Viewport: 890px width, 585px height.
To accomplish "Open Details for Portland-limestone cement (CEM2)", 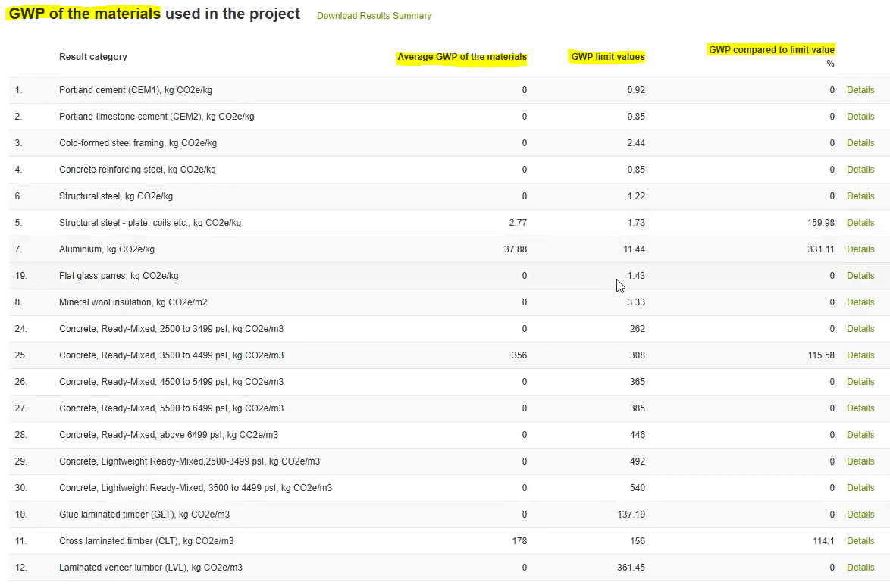I will coord(860,116).
